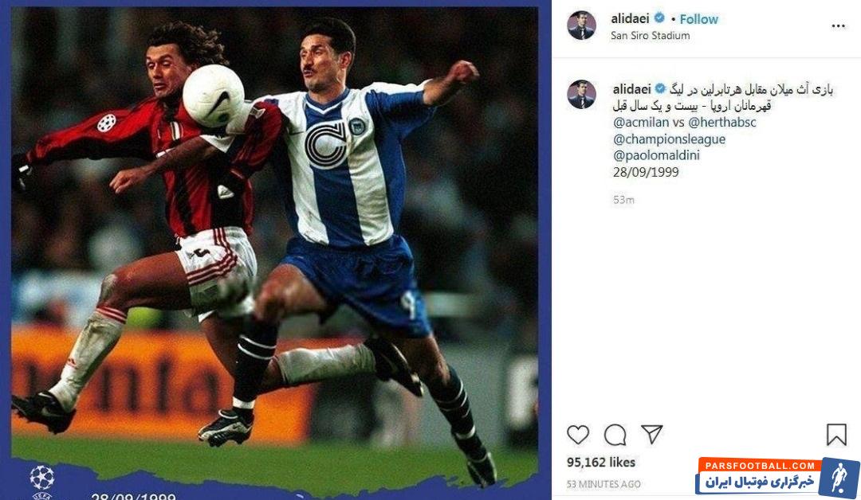The height and width of the screenshot is (500, 861).
Task: Open the @herthabsc mention
Action: (721, 123)
